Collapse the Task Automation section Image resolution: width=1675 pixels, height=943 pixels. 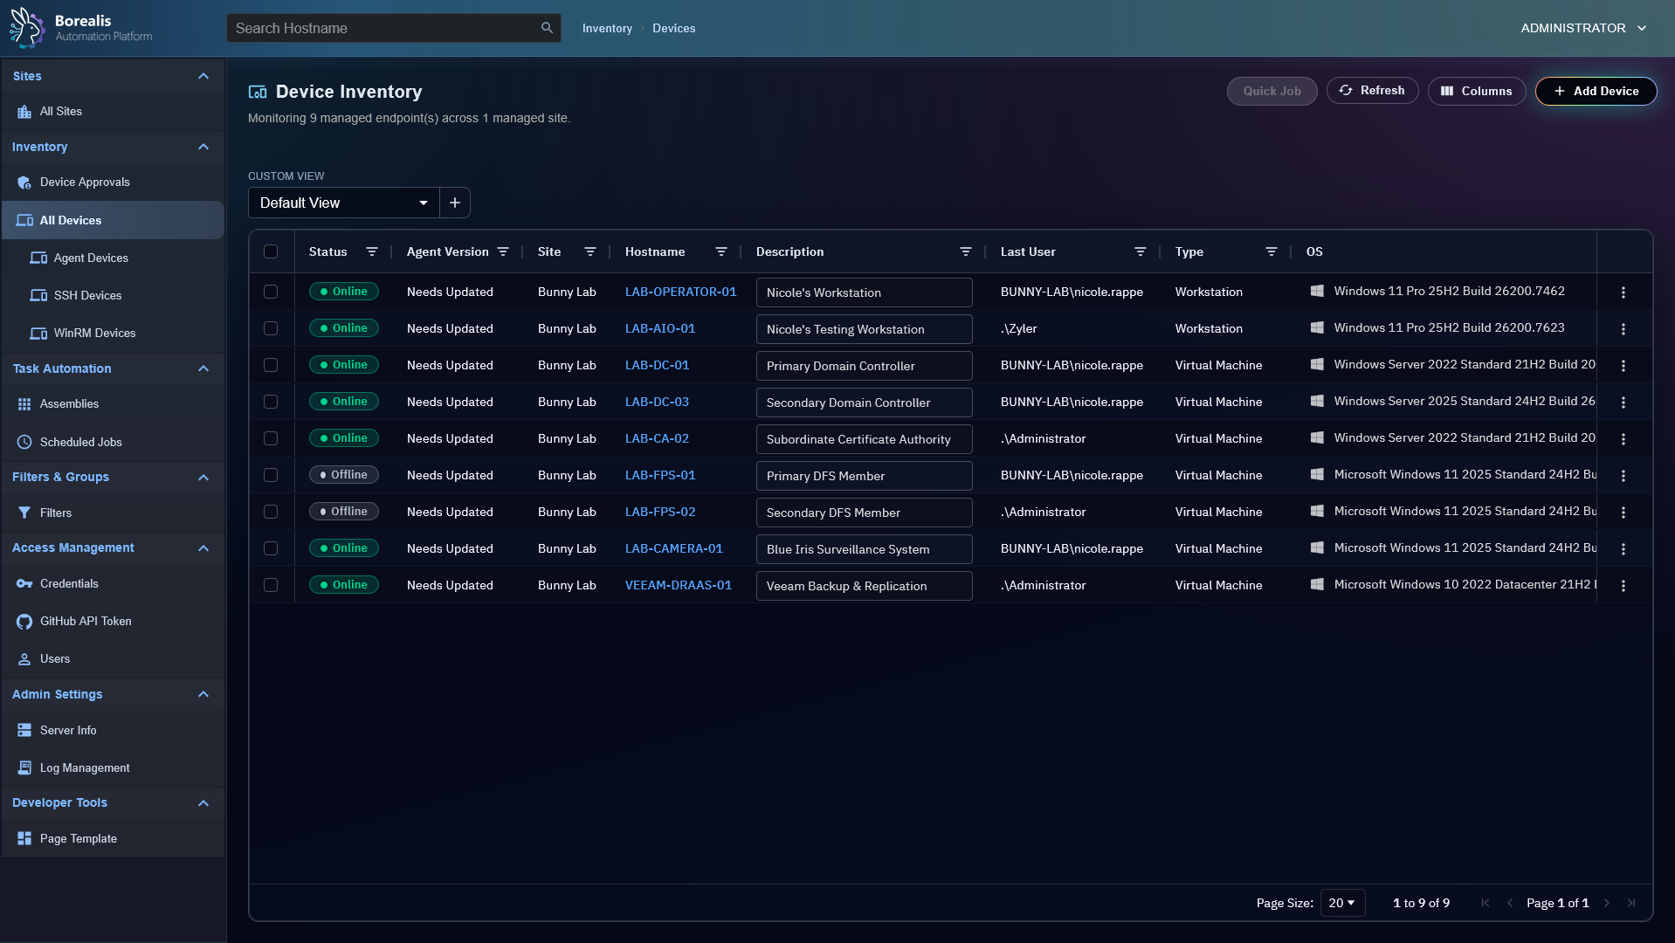coord(203,368)
